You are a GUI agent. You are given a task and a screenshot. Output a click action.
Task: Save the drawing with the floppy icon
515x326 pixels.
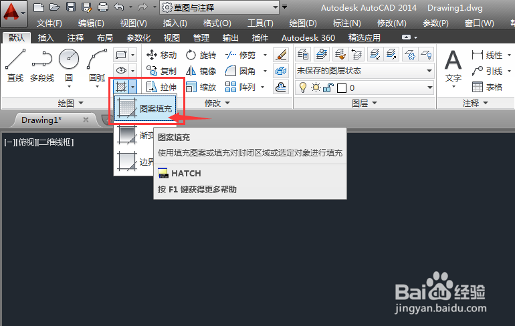71,7
